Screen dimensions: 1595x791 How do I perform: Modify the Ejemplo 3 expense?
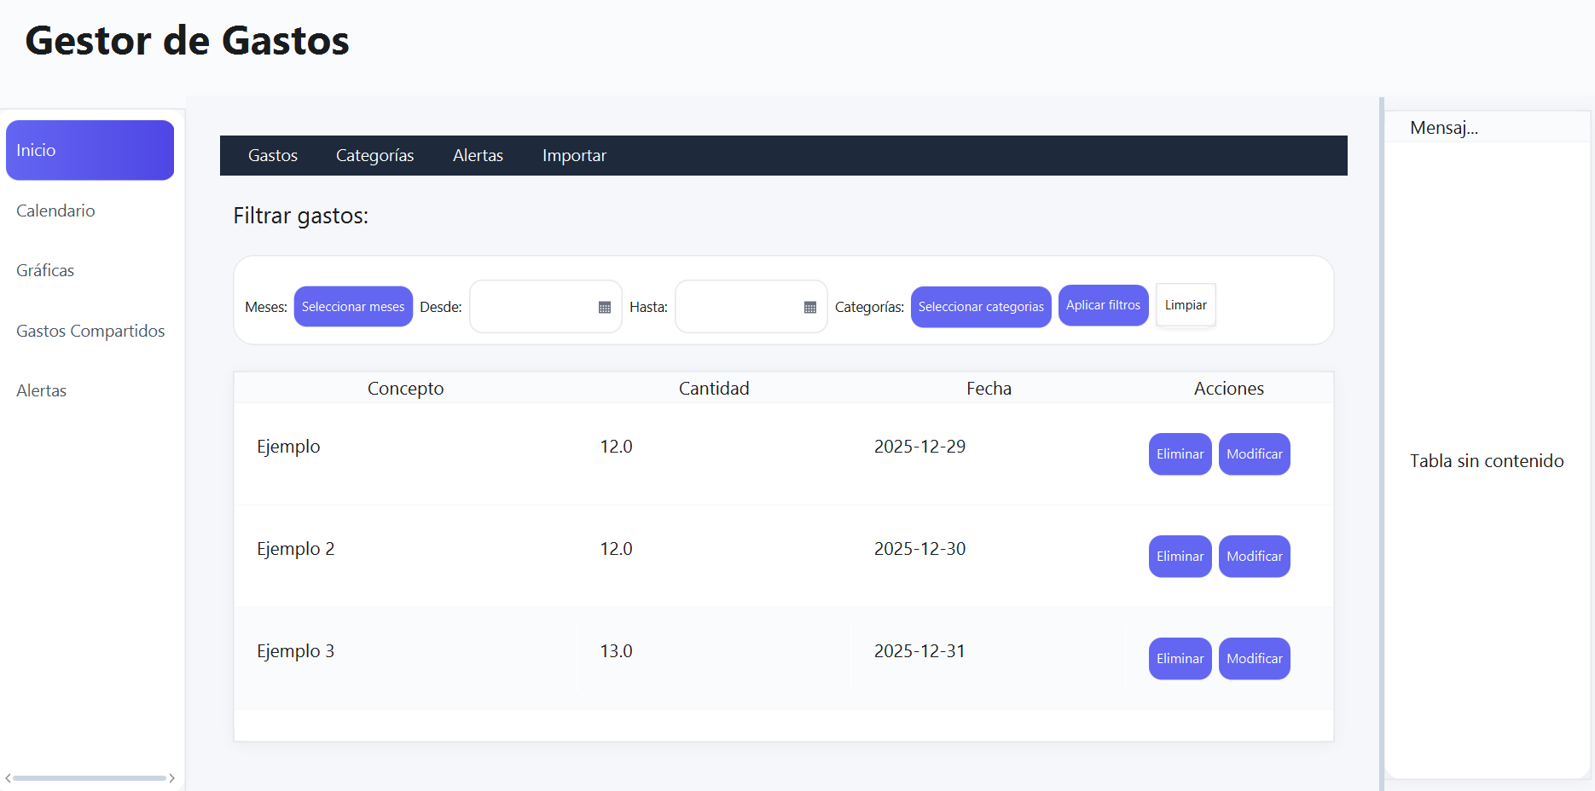point(1254,659)
